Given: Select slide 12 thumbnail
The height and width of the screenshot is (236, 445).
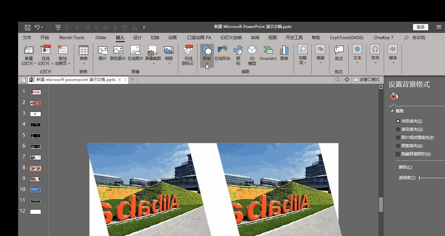Looking at the screenshot, I should coord(36,212).
